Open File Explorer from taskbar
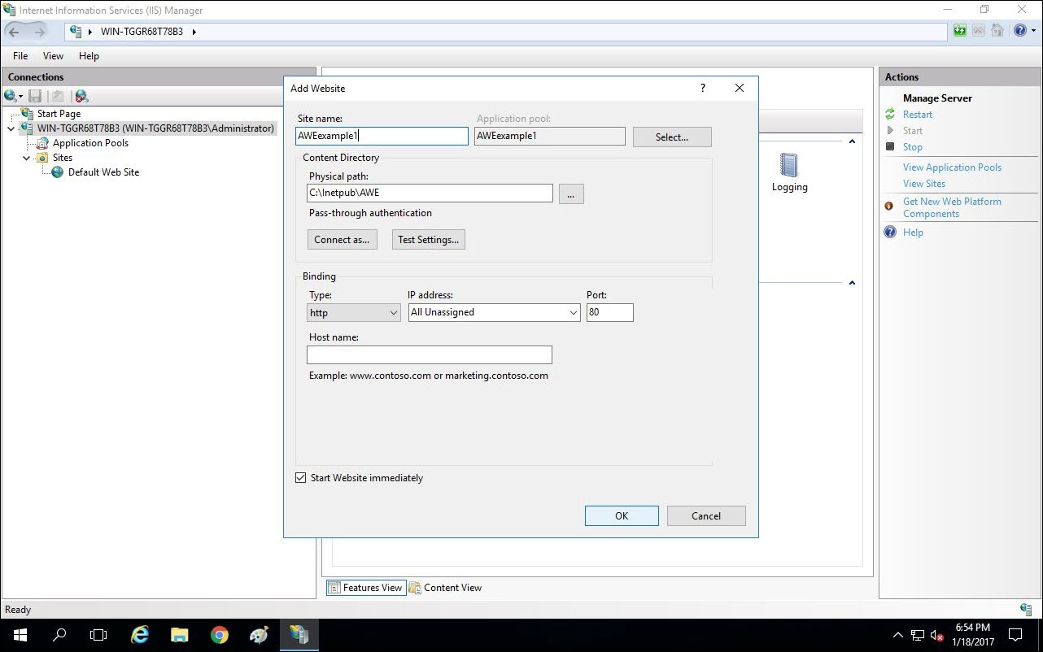Viewport: 1043px width, 652px height. [x=180, y=635]
